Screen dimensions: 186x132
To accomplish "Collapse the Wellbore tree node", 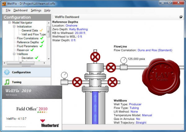I will pyautogui.click(x=14, y=54).
